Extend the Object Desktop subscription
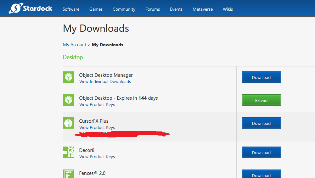 click(261, 100)
